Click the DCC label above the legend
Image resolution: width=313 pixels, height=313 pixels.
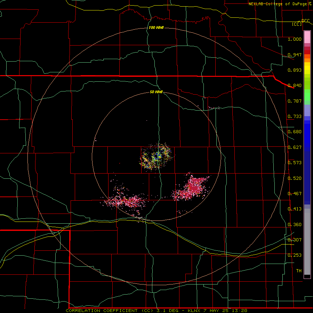tap(305, 21)
